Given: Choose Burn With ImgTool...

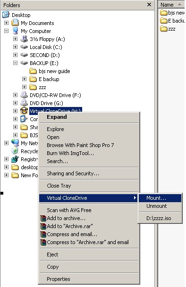Looking at the screenshot, I should tap(89, 153).
